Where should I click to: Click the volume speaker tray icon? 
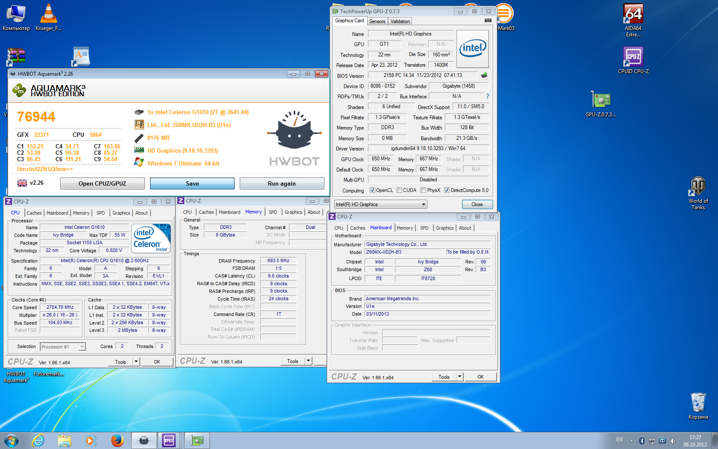click(673, 440)
